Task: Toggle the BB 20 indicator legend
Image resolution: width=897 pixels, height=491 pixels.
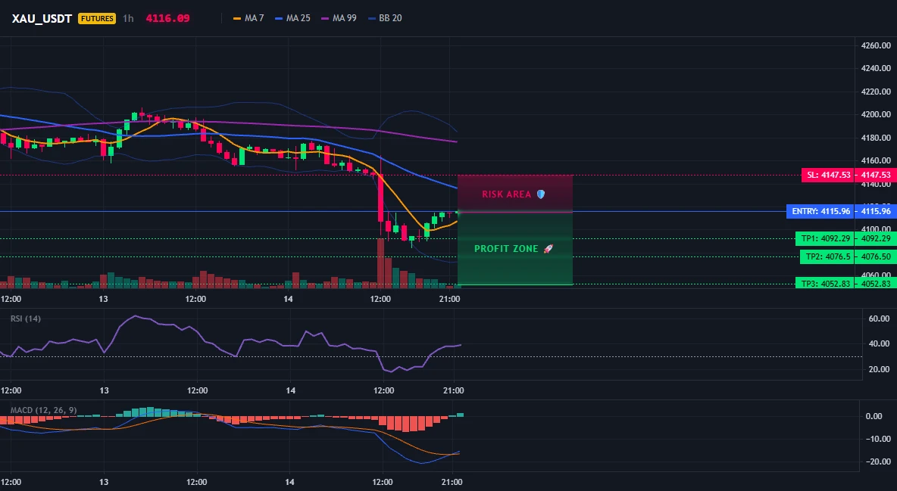Action: [x=384, y=18]
